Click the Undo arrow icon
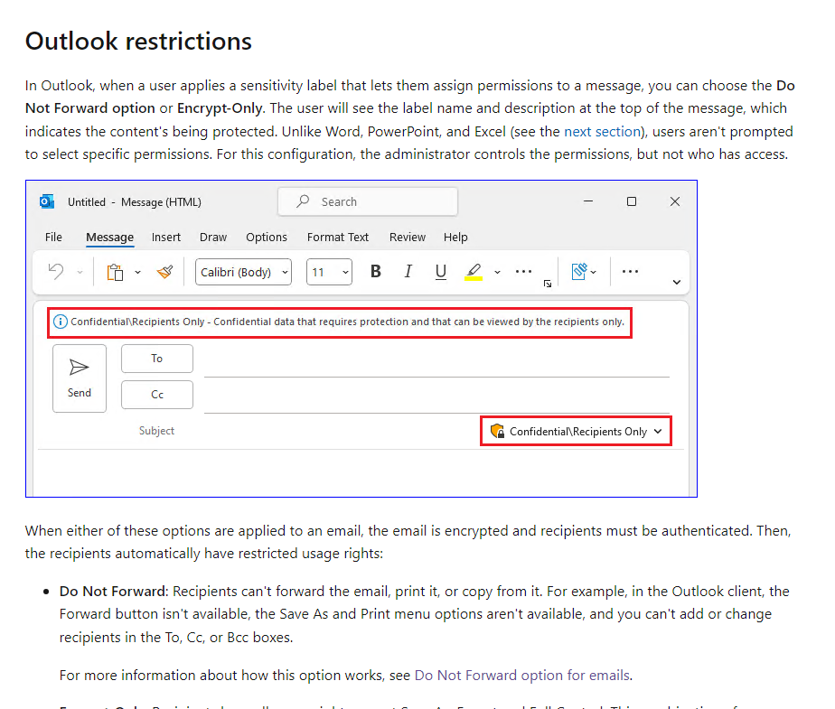Viewport: 835px width, 709px height. click(x=56, y=272)
